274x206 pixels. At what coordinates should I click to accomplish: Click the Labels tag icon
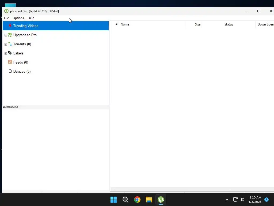click(x=10, y=53)
